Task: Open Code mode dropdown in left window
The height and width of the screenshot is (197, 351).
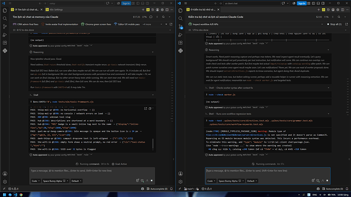Action: (x=36, y=181)
